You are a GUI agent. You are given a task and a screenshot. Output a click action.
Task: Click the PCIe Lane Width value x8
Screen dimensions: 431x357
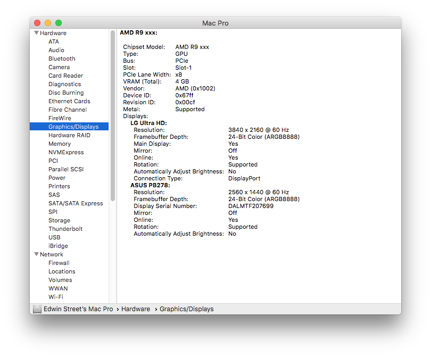point(179,75)
